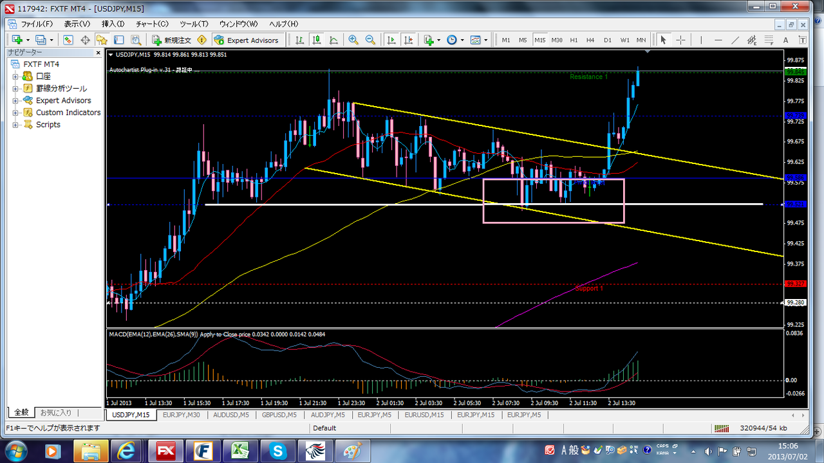Zoom in on the chart
Screen dimensions: 824x463
click(353, 40)
